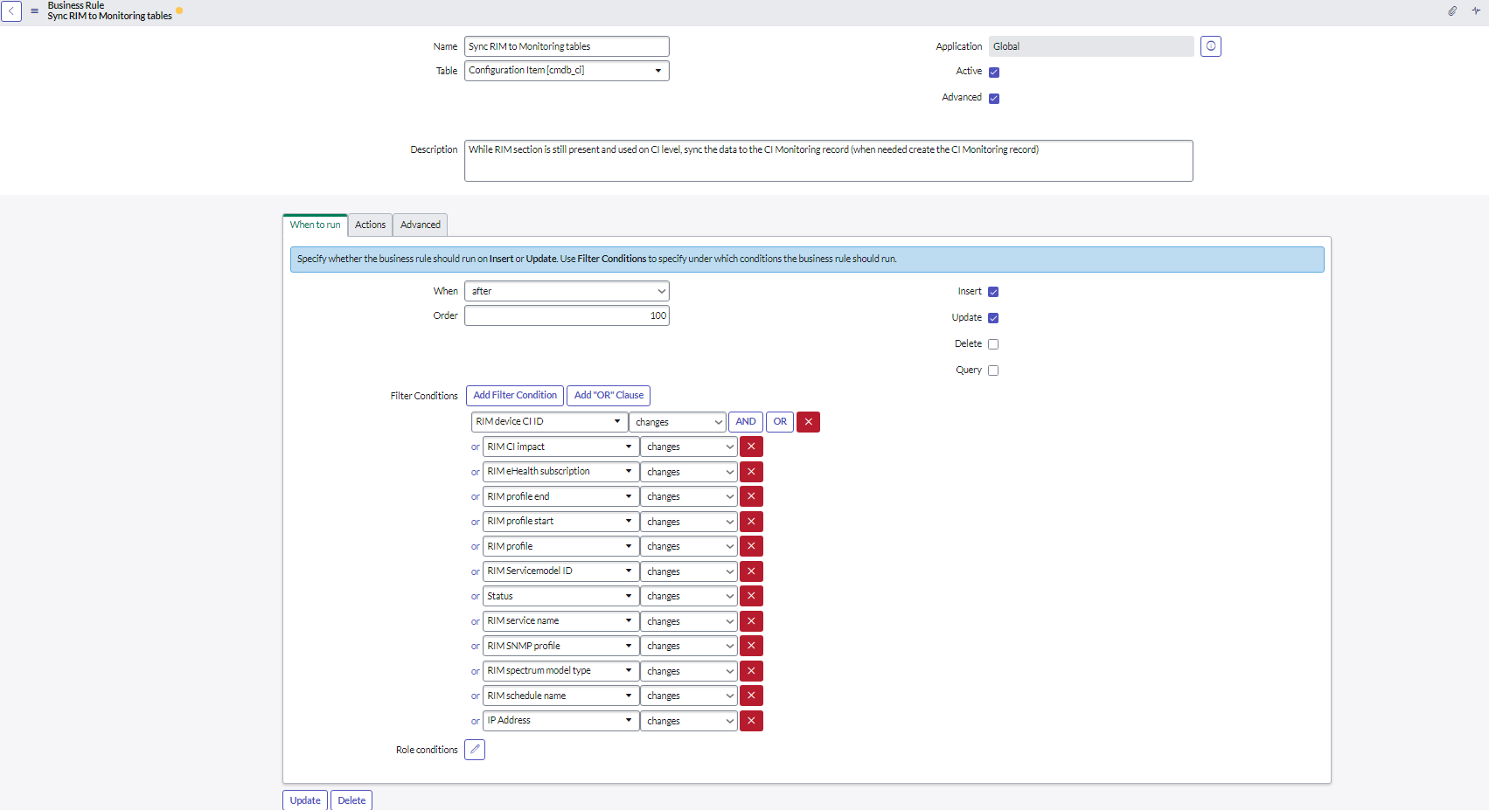This screenshot has height=810, width=1489.
Task: Open the RIM service name field dropdown
Action: coord(560,621)
